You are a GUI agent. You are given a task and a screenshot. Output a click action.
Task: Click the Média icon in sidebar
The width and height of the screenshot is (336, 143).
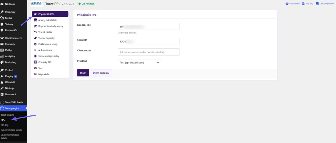point(2,18)
